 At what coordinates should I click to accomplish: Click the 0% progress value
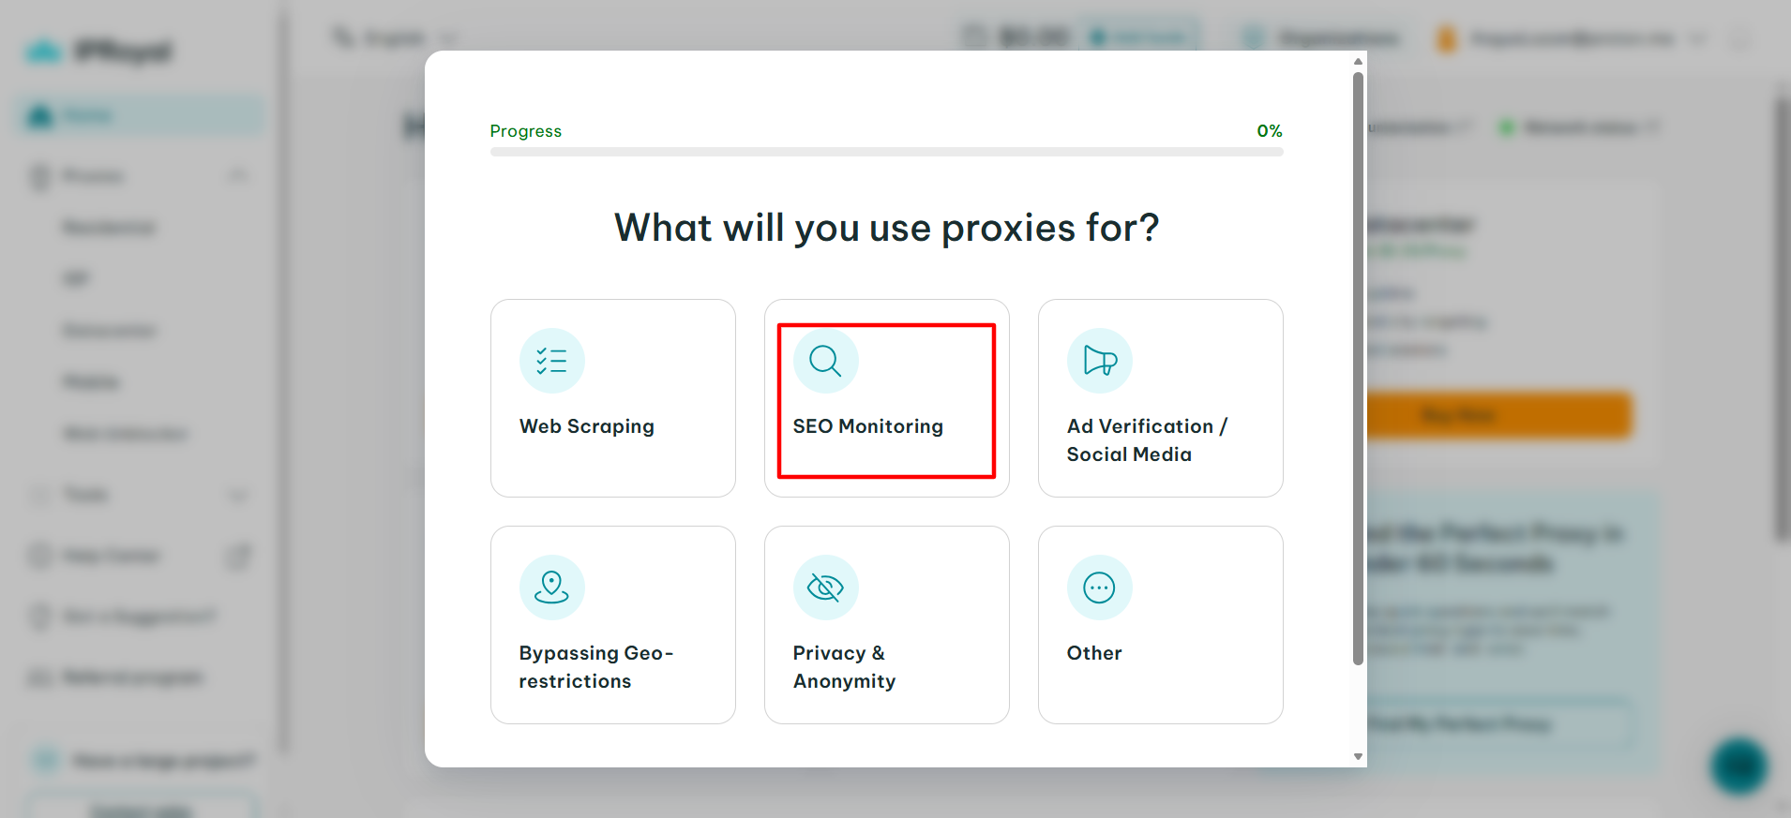point(1270,131)
